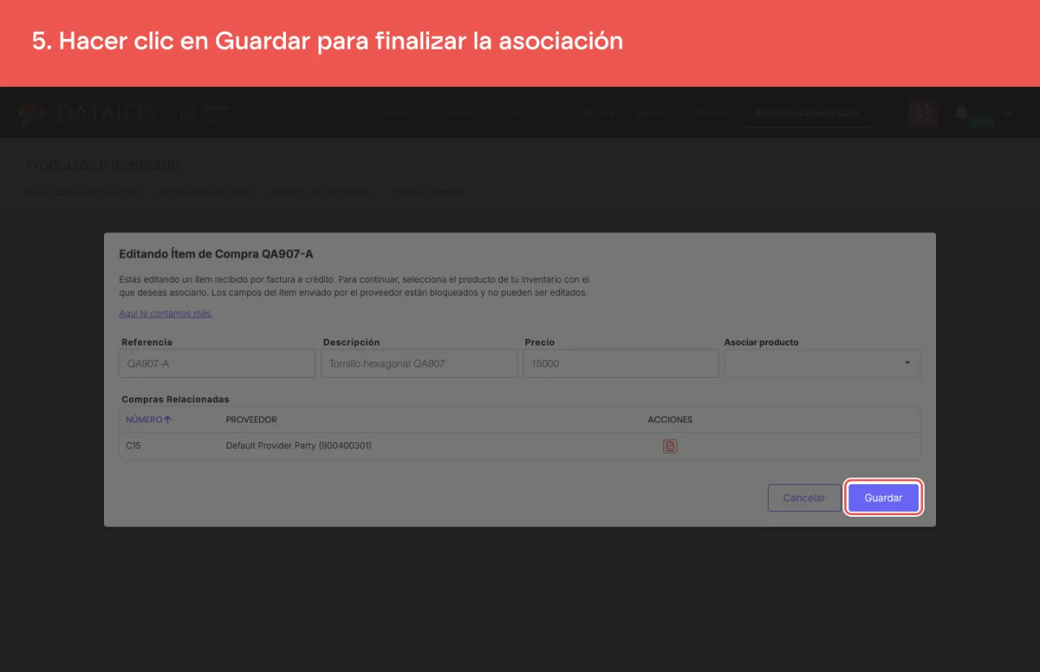1040x672 pixels.
Task: Open the hamburger menu icon
Action: pos(1007,112)
